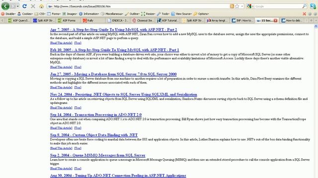Switch to the ASP QueryS... tab
The width and height of the screenshot is (318, 178).
click(x=19, y=20)
